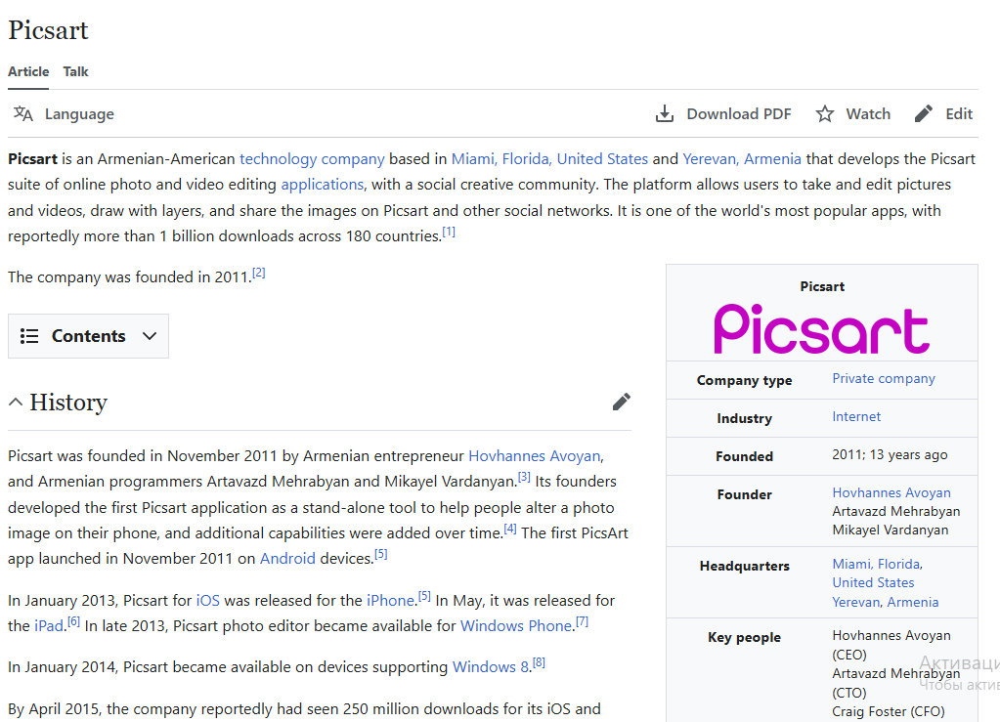Click the 'Industry' infobox label
The image size is (1000, 722).
click(744, 419)
